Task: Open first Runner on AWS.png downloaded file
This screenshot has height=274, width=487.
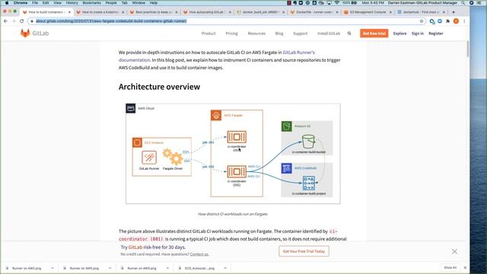Action: (x=27, y=268)
